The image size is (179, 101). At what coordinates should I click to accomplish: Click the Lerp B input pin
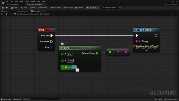pos(62,61)
